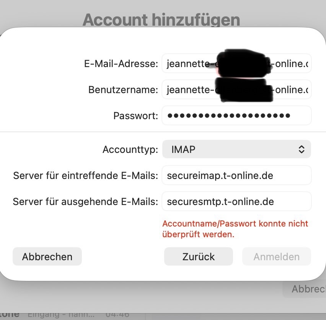Click the Server für eintreffende E-Mails label
The image size is (326, 320).
[x=85, y=176]
